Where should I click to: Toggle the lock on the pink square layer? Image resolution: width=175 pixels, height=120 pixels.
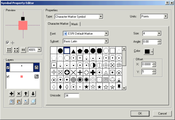36,76
